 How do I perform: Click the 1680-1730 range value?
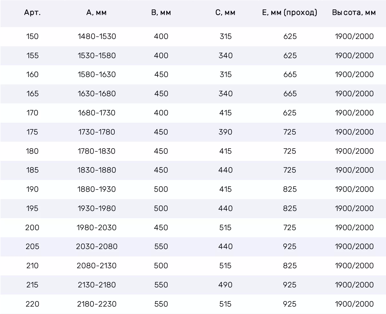[97, 113]
